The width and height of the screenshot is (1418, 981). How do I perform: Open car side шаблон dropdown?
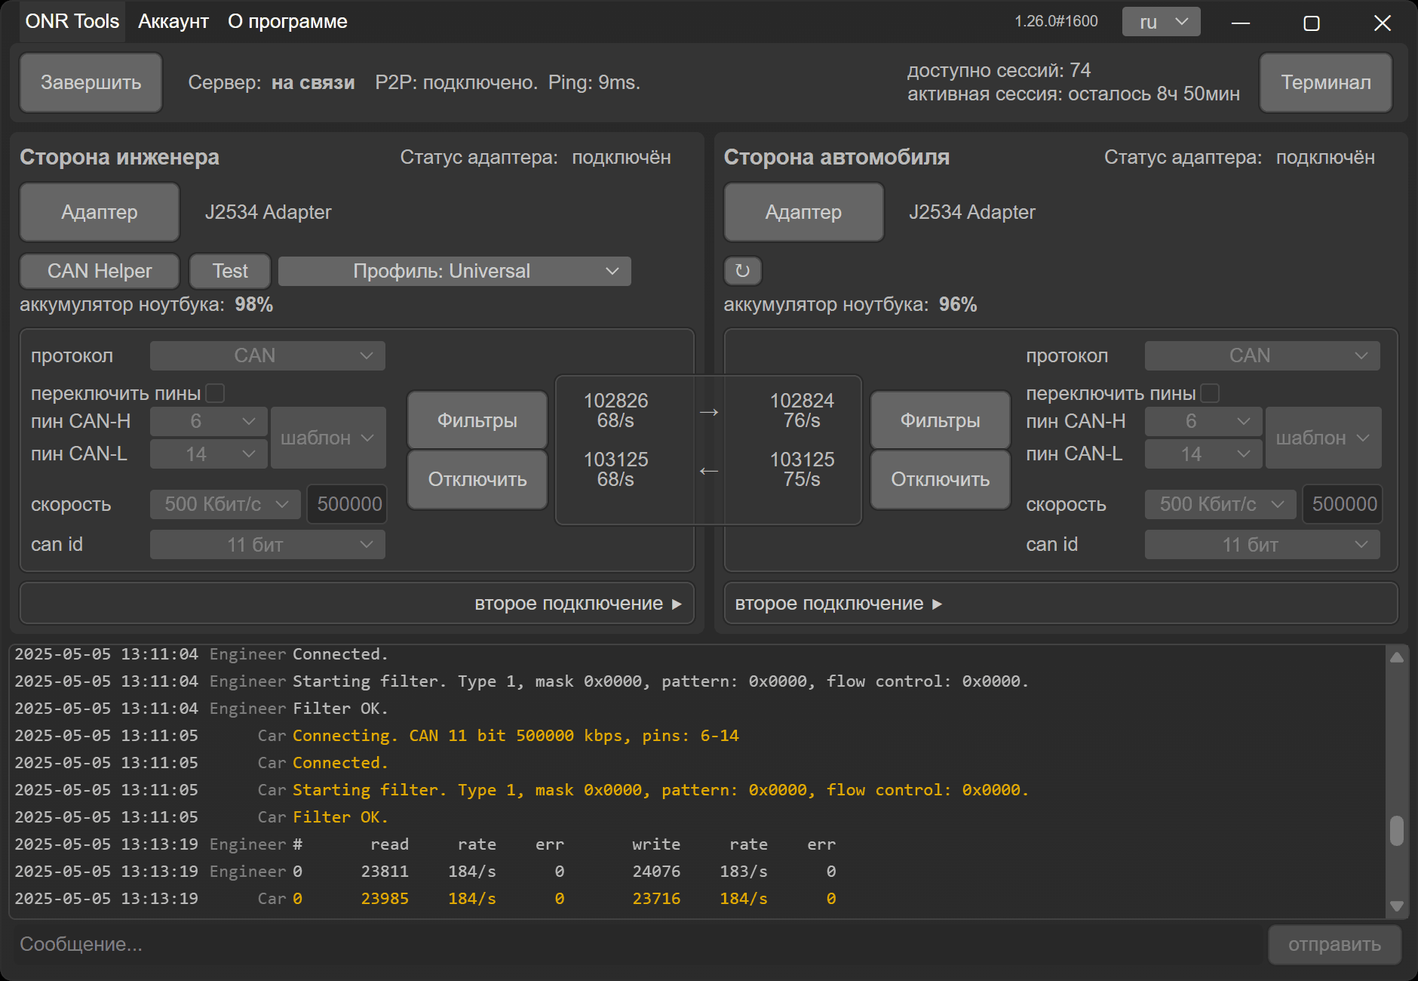1323,438
